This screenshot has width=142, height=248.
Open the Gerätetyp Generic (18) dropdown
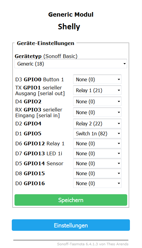[x=71, y=64]
